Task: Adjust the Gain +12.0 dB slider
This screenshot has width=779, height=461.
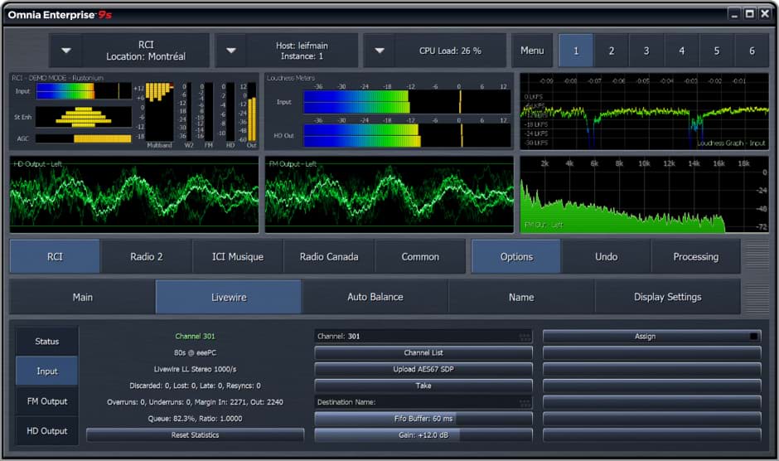Action: (423, 435)
